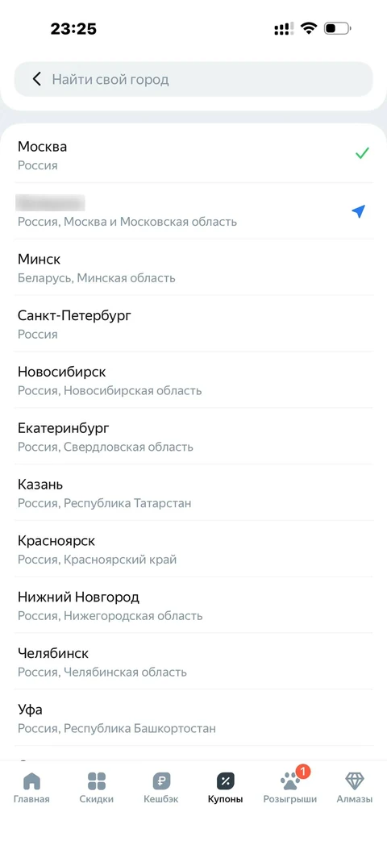Focus the Найти свой город search field
The width and height of the screenshot is (387, 841).
193,79
